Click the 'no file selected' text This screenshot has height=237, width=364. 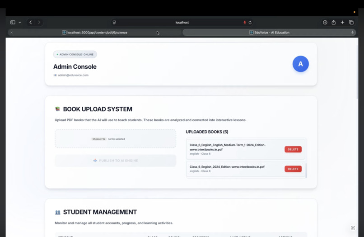click(x=117, y=139)
